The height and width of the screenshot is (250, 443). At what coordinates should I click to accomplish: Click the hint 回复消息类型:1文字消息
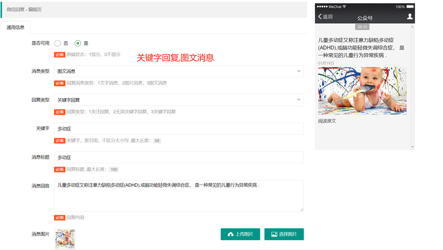click(117, 83)
